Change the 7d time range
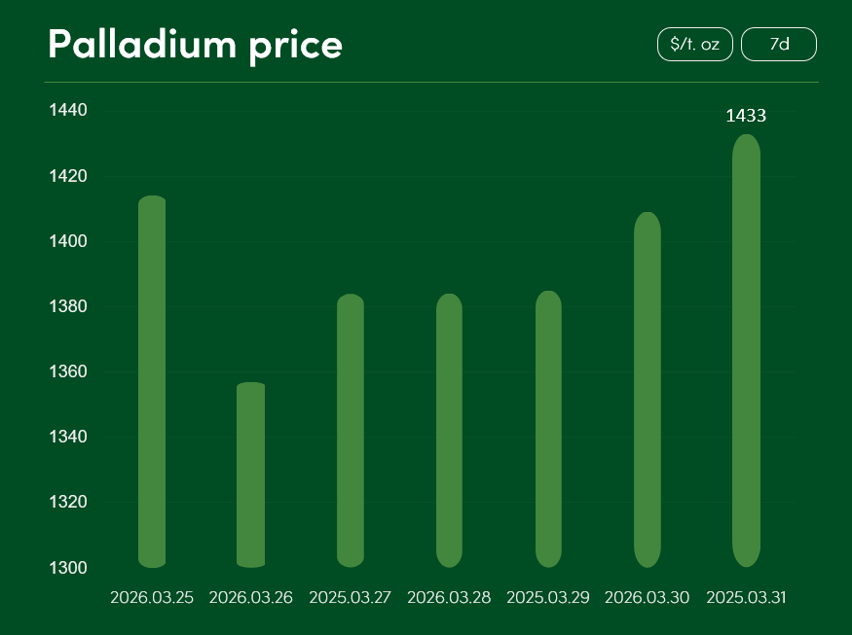Viewport: 852px width, 635px height. click(x=779, y=45)
